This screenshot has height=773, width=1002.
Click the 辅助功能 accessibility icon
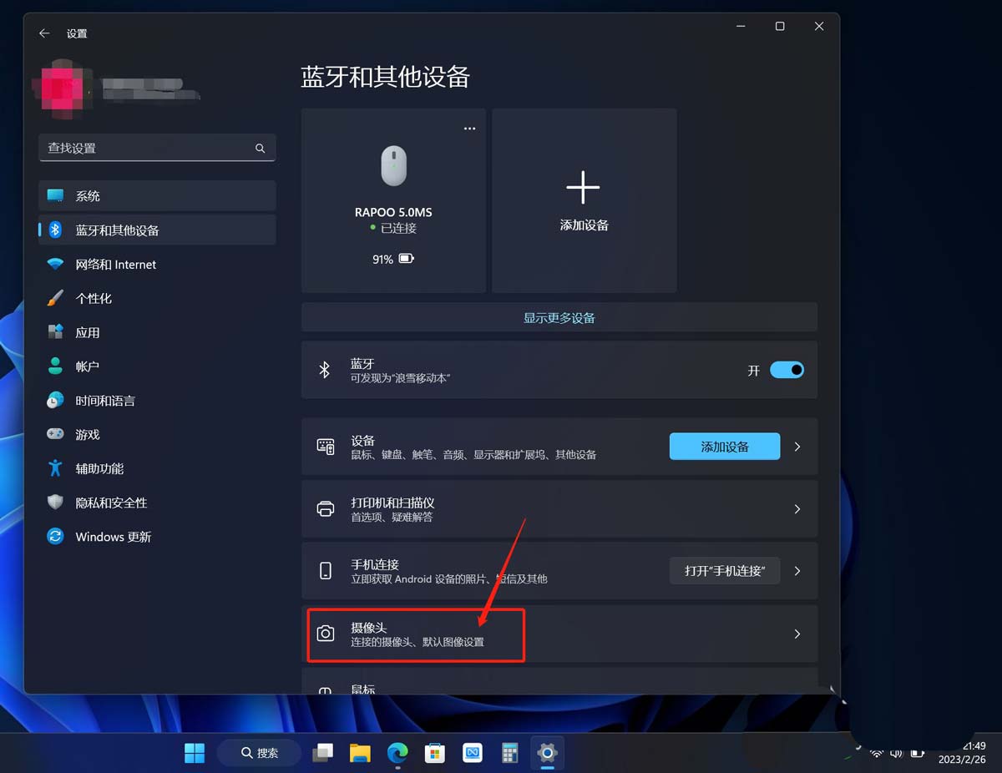pyautogui.click(x=55, y=468)
